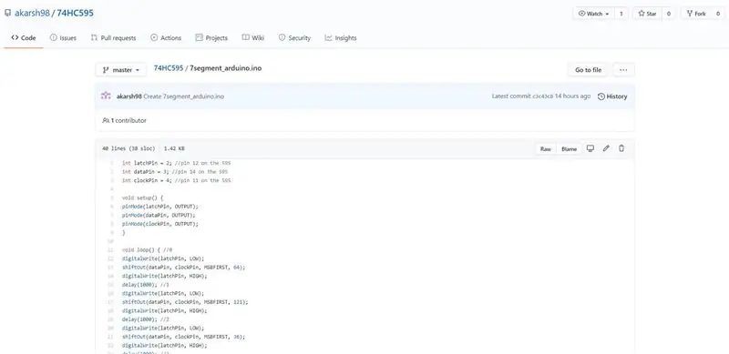
Task: Click code line void setup() {
Action: coord(143,197)
